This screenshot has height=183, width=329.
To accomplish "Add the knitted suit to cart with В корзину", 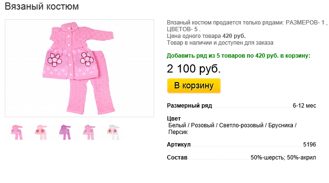I will click(194, 86).
